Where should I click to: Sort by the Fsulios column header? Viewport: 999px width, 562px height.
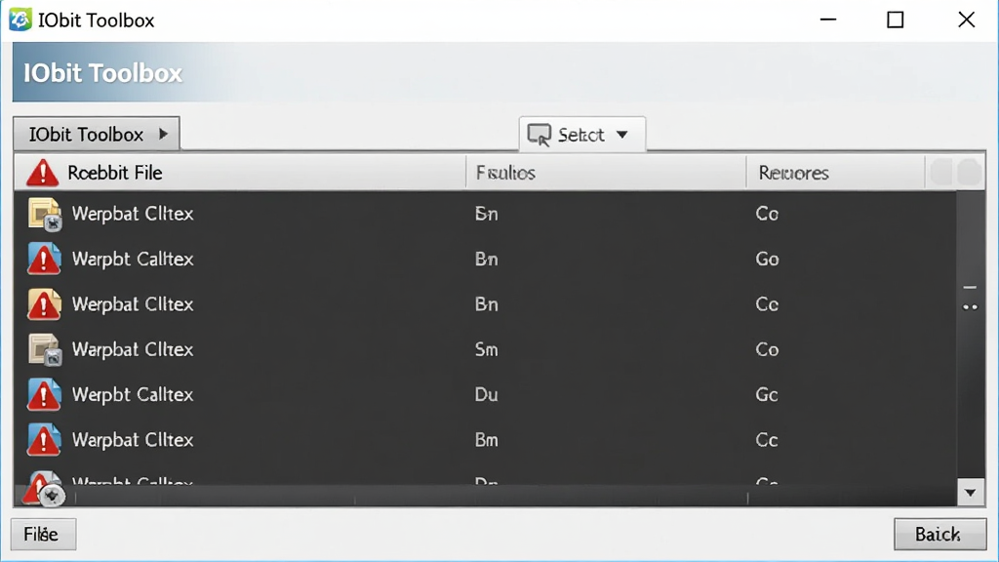[x=605, y=173]
